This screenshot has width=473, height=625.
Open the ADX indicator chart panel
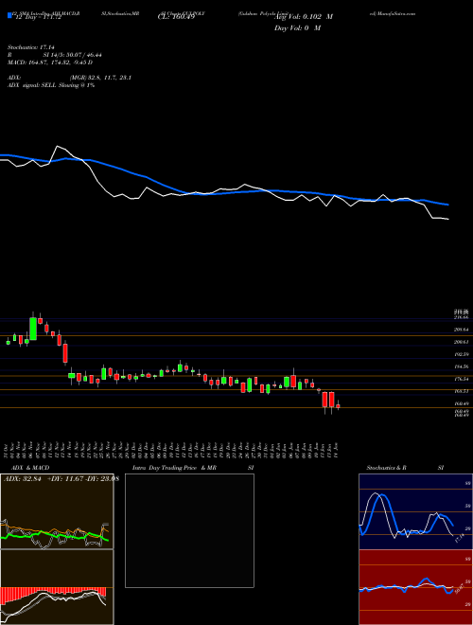[x=57, y=511]
